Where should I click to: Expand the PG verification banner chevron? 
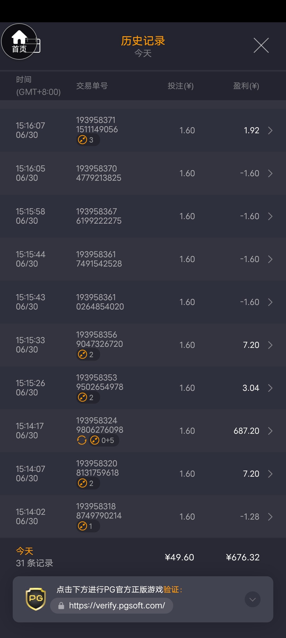[252, 599]
